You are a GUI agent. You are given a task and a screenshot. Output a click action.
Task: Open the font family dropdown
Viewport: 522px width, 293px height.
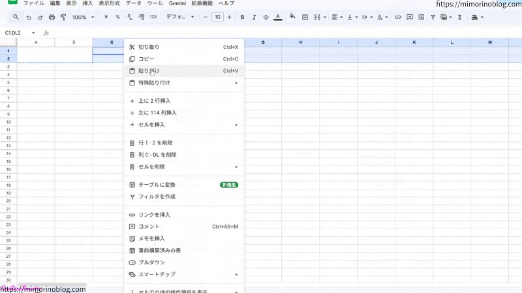180,17
